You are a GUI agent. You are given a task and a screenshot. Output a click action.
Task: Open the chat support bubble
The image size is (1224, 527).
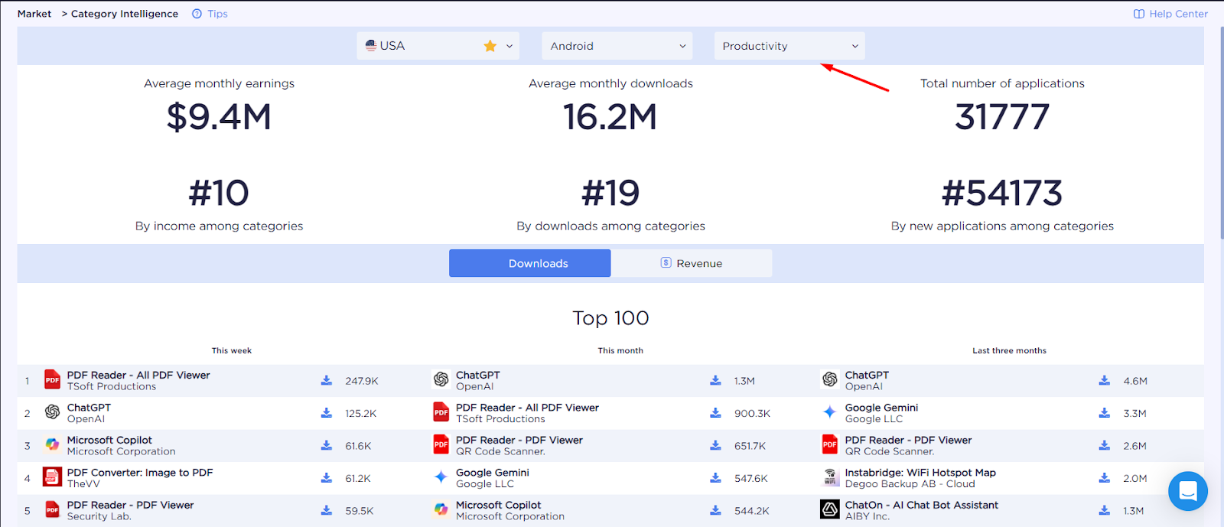pyautogui.click(x=1188, y=491)
